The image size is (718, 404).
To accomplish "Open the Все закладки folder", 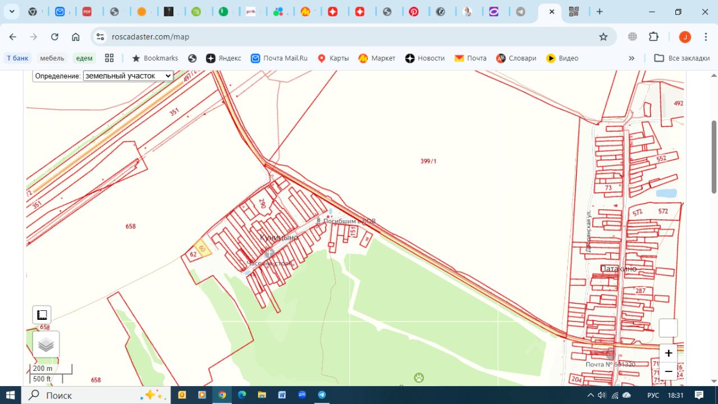I will tap(682, 58).
